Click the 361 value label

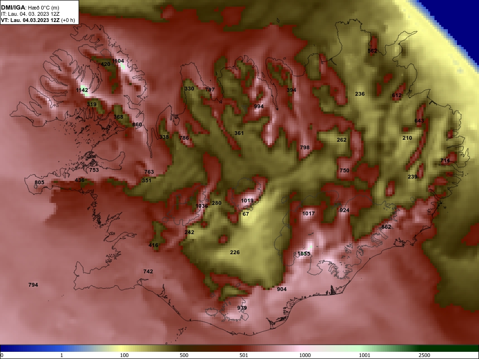[239, 133]
